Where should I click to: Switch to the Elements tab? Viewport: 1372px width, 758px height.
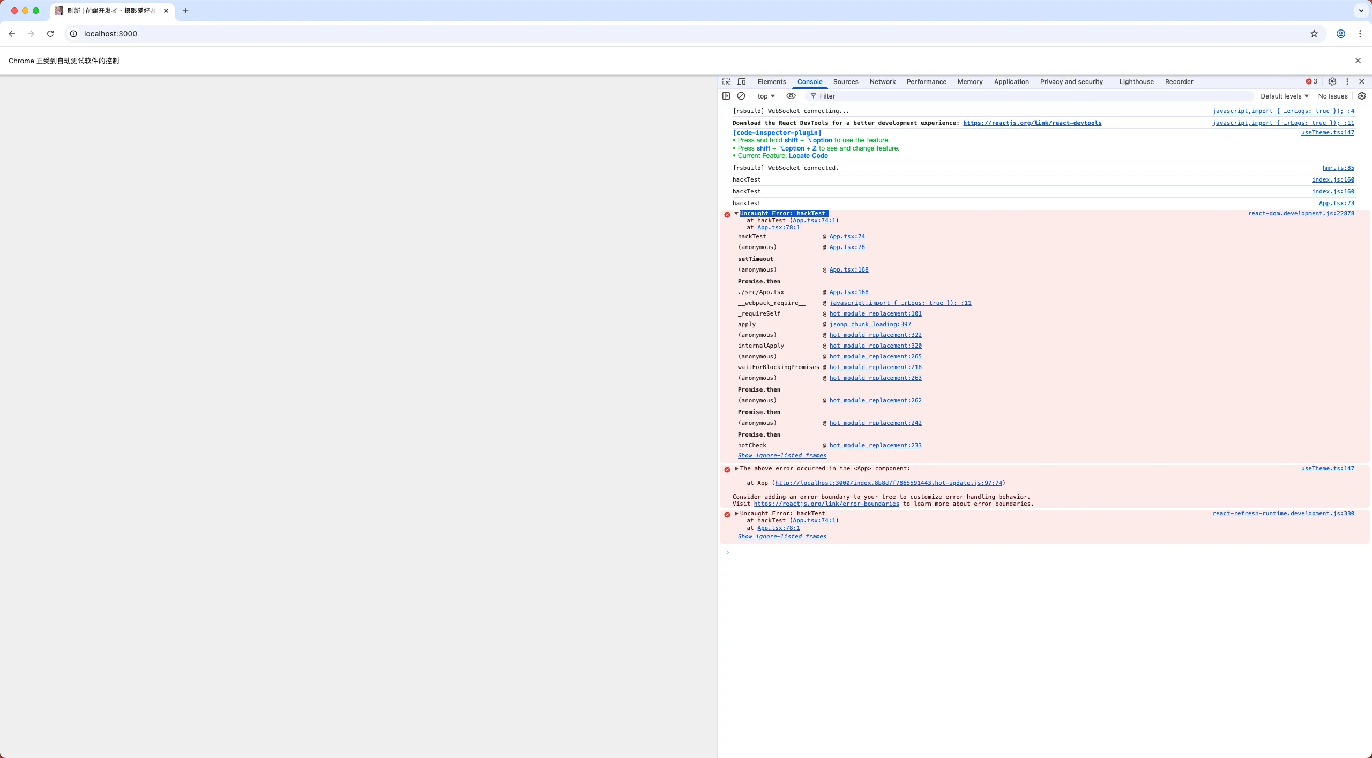(x=772, y=81)
